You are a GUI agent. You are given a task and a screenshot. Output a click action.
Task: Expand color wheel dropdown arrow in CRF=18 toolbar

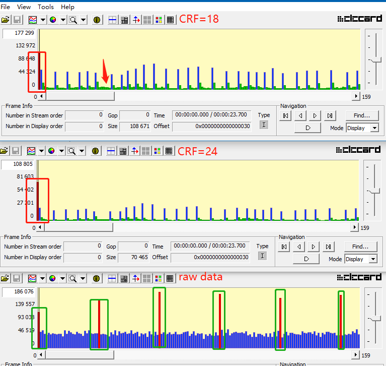pyautogui.click(x=63, y=20)
